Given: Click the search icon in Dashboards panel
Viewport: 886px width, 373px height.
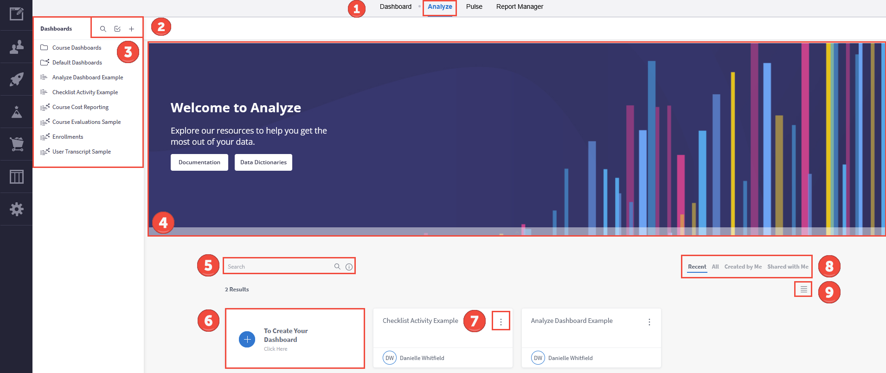Looking at the screenshot, I should 103,29.
